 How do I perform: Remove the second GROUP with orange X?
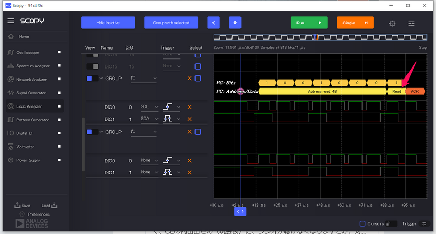click(x=190, y=132)
